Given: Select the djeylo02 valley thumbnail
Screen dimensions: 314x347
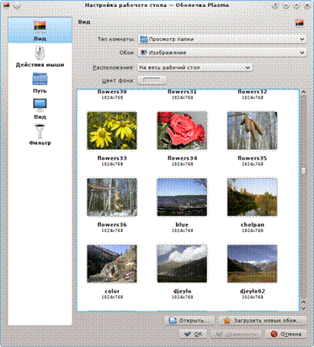Looking at the screenshot, I should (x=252, y=264).
